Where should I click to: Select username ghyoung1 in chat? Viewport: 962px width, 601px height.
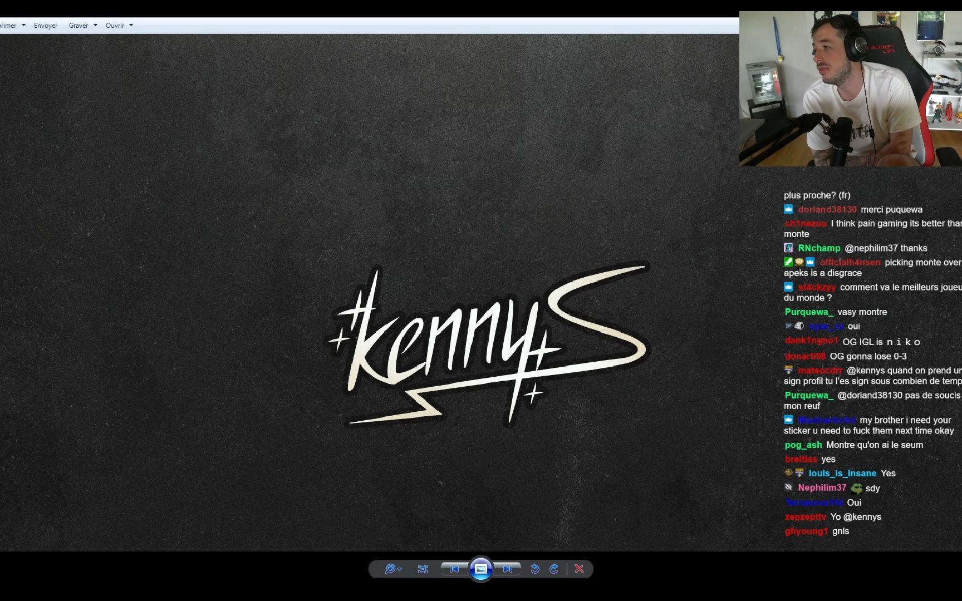(807, 531)
